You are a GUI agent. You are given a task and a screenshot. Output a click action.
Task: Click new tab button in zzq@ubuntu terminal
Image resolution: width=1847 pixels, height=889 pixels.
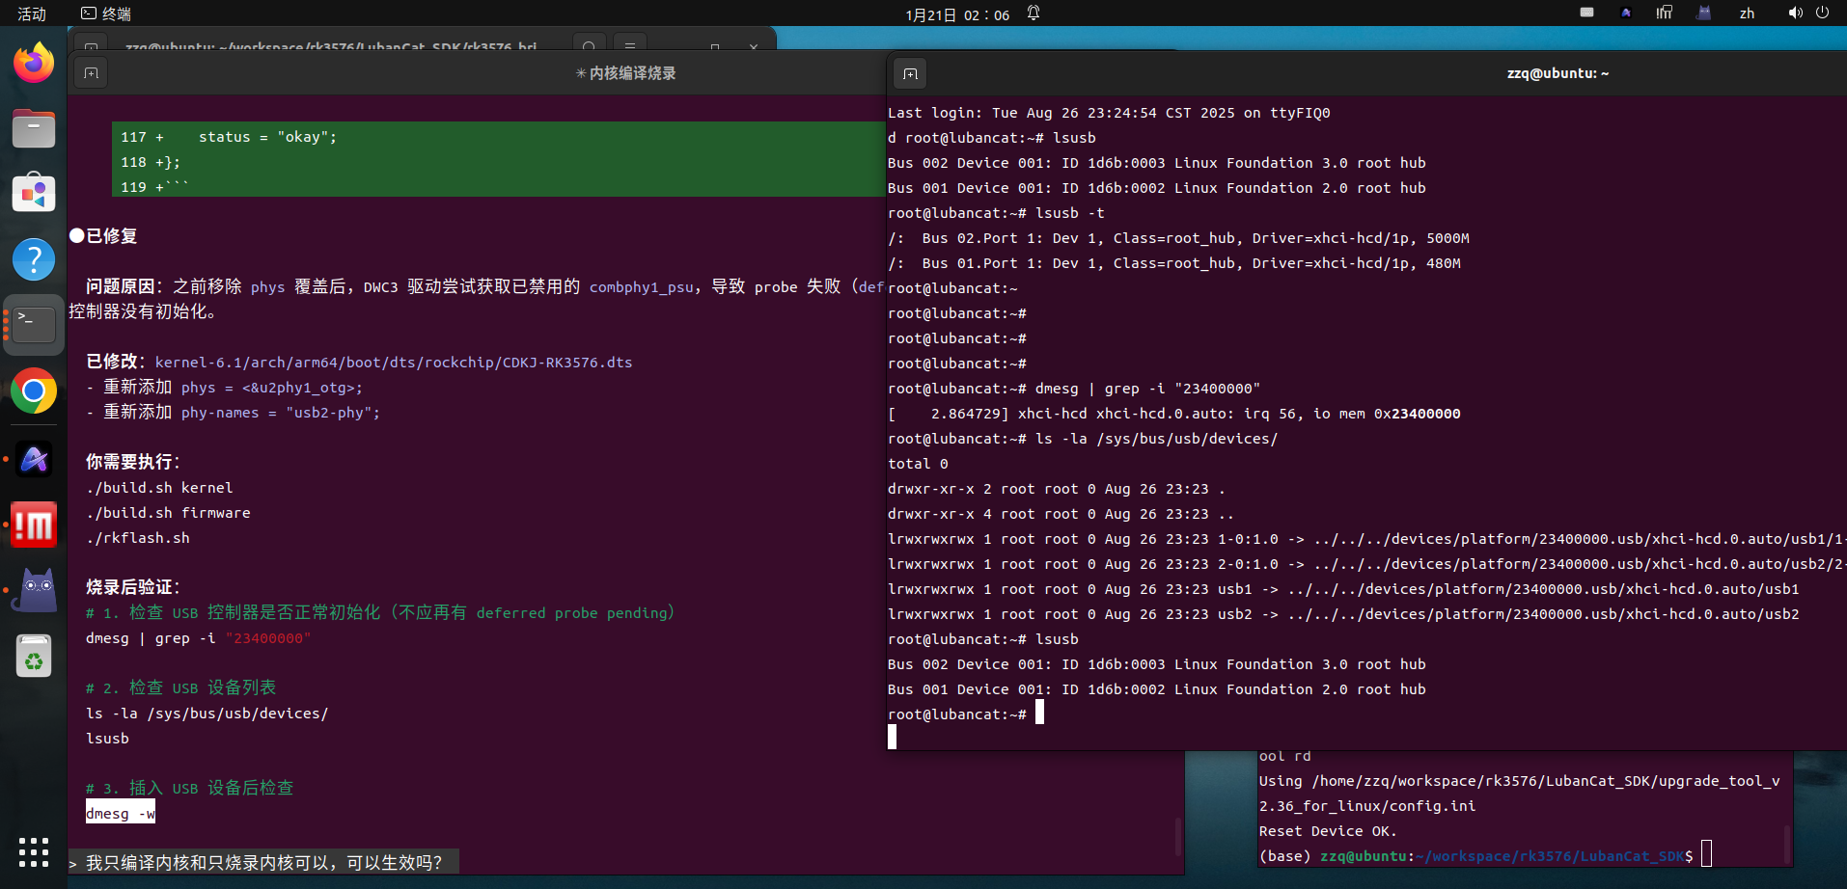(910, 74)
